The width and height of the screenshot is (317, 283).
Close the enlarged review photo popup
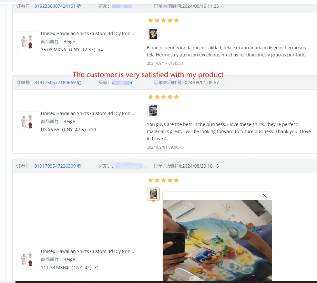(264, 196)
